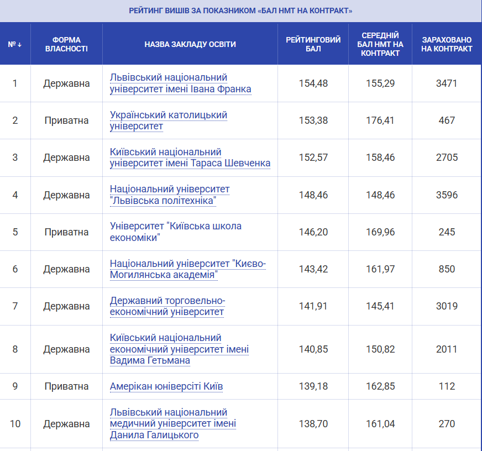Visit the 'Києво-Могилянська академія' link
This screenshot has width=482, height=451.
(x=187, y=269)
